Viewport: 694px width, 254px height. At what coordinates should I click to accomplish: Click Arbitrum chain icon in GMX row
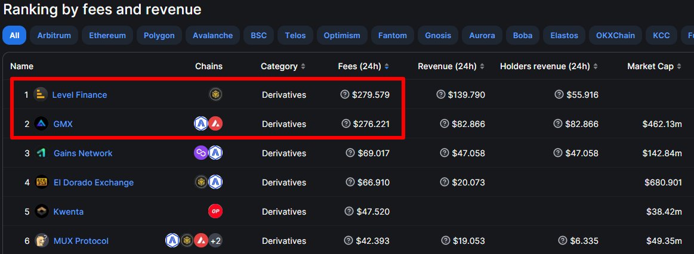click(x=201, y=123)
